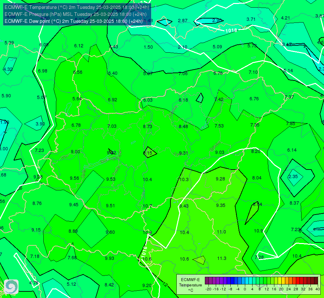Screen dimensions: 324x298
Task: Click the temperature value 9.60
Action: coord(110,232)
